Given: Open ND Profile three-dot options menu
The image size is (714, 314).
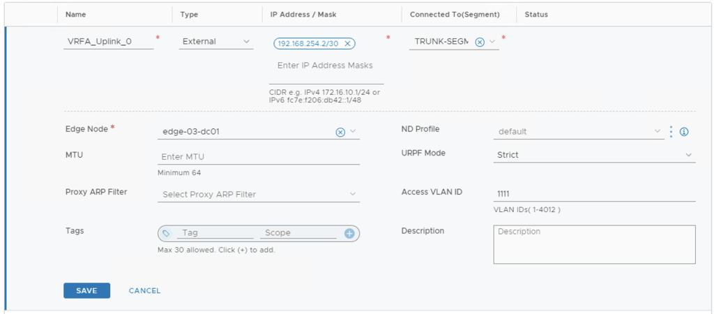Looking at the screenshot, I should [671, 131].
